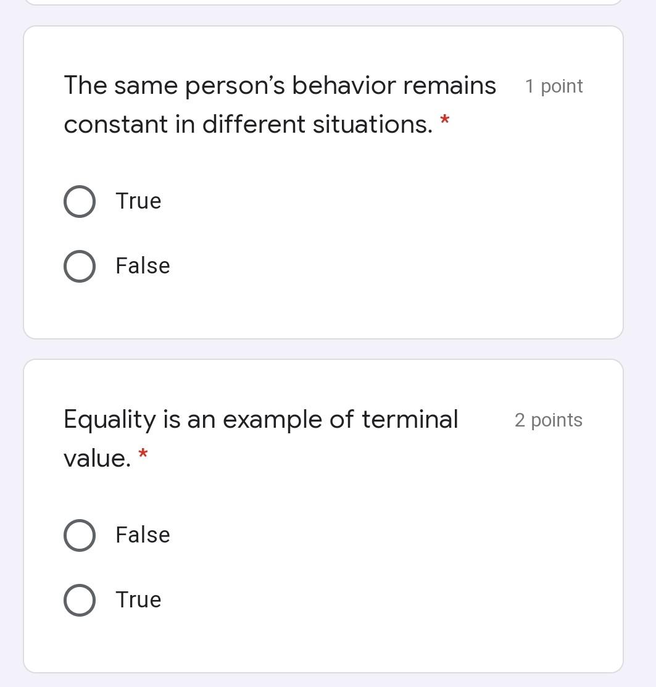Click the True label in the second question
This screenshot has height=687, width=656.
[x=138, y=599]
